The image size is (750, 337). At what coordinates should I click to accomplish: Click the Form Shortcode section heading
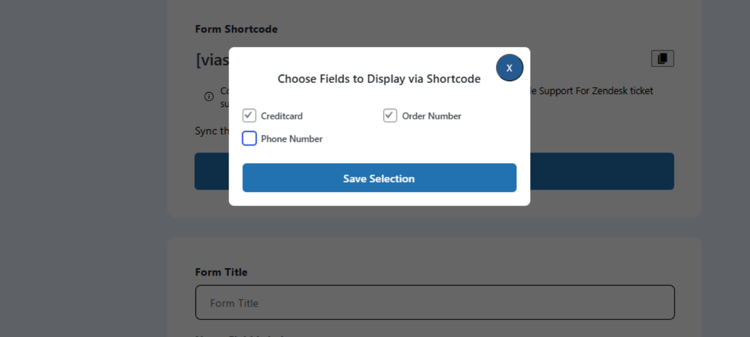(236, 29)
